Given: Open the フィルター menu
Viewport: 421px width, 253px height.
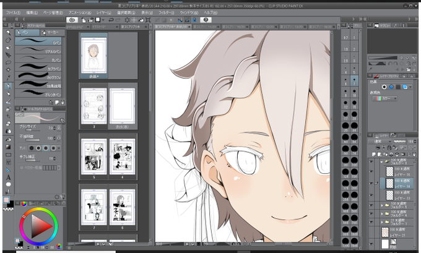Looking at the screenshot, I should tap(166, 12).
